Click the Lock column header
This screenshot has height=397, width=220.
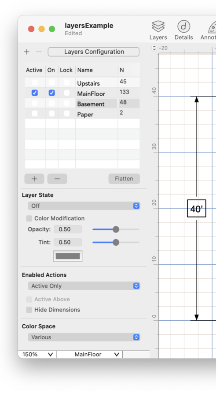pyautogui.click(x=66, y=70)
